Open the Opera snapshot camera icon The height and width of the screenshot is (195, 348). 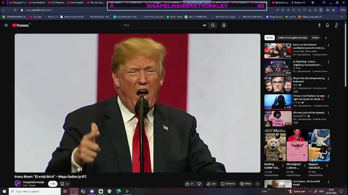[x=288, y=10]
